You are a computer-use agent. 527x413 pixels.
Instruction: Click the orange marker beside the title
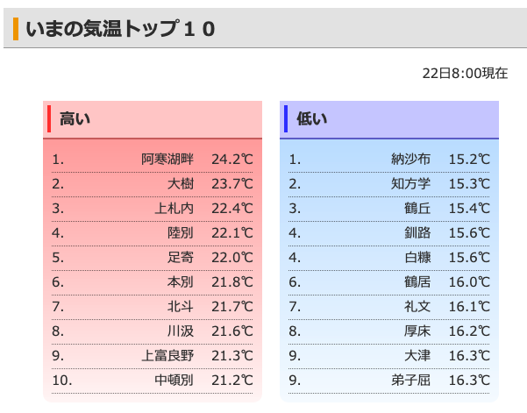pyautogui.click(x=16, y=29)
